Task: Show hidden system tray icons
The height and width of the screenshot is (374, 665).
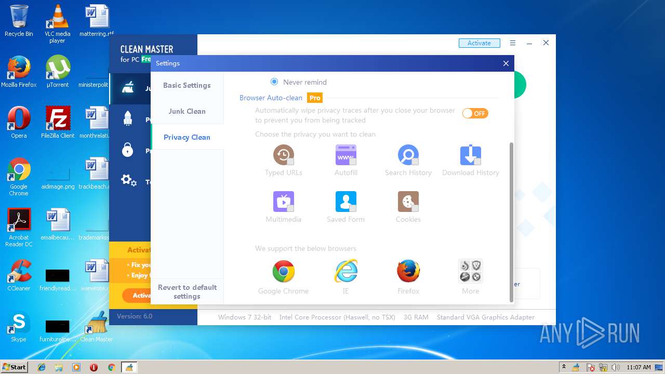Action: coord(564,367)
